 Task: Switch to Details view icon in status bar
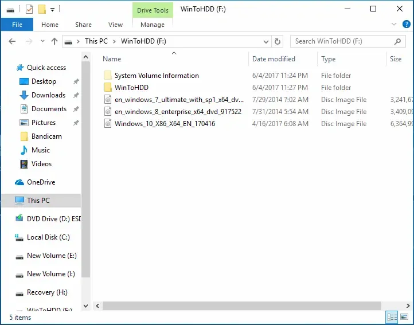[392, 317]
